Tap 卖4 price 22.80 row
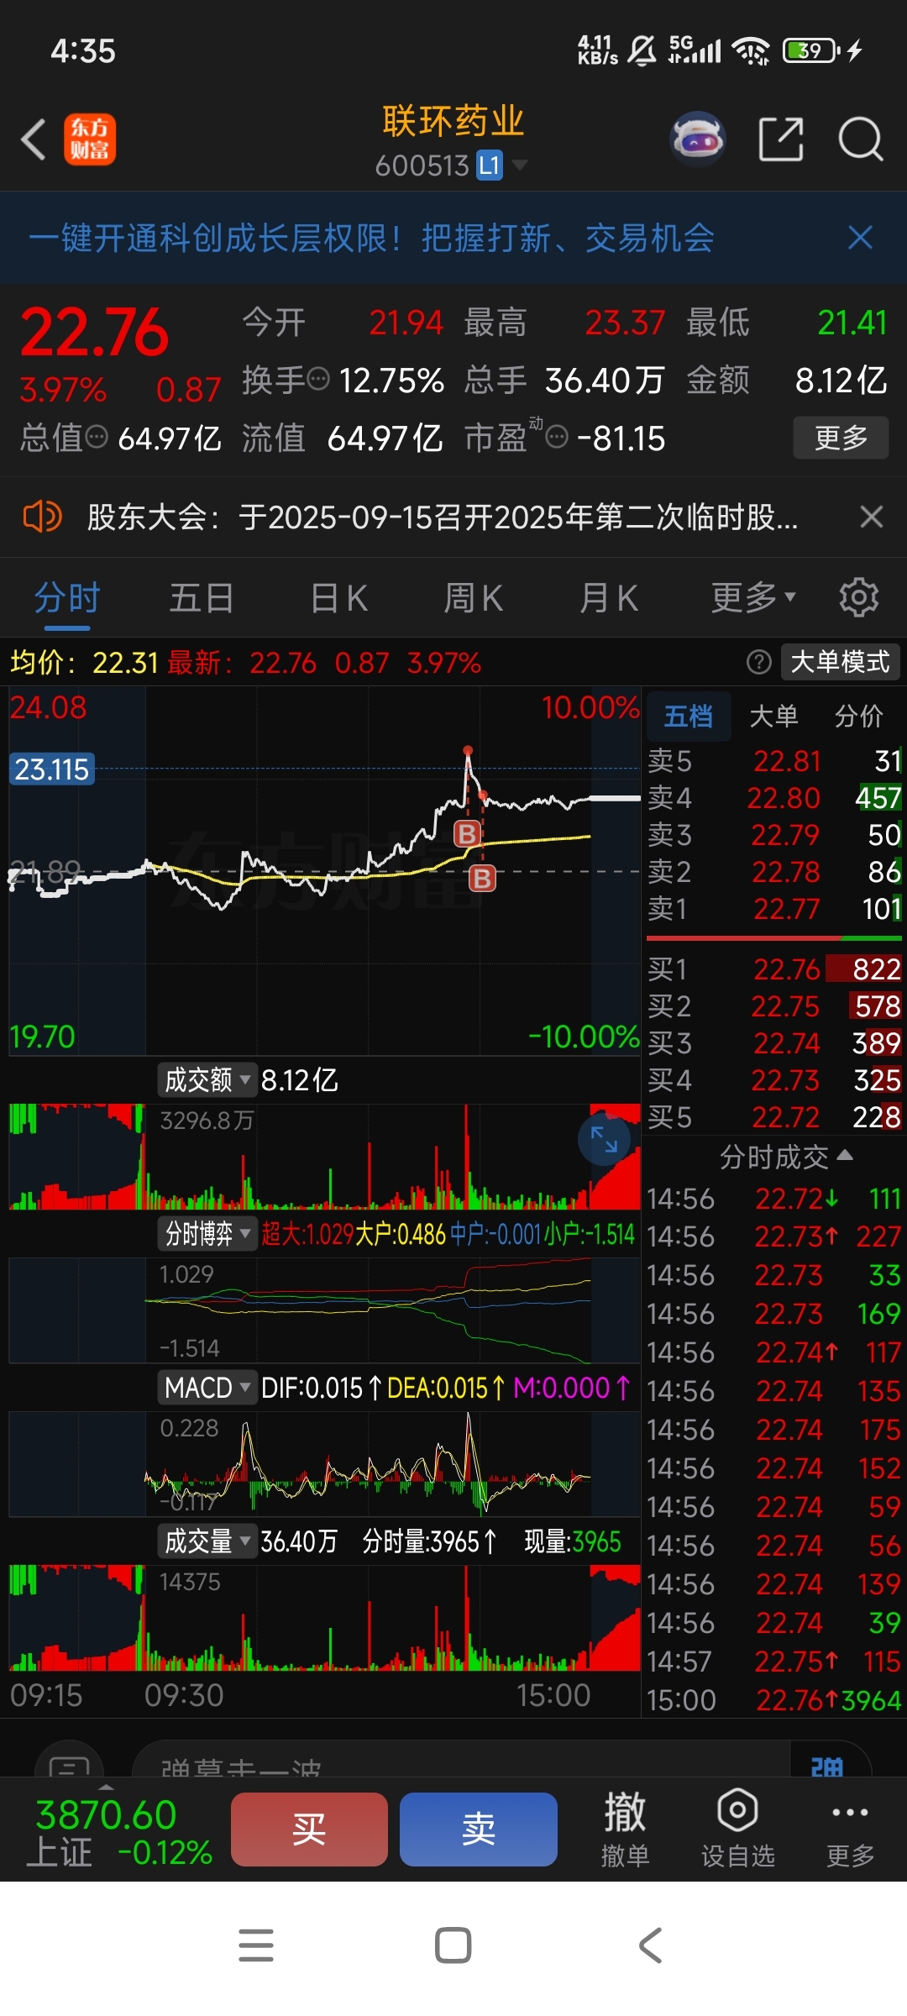 pyautogui.click(x=775, y=797)
